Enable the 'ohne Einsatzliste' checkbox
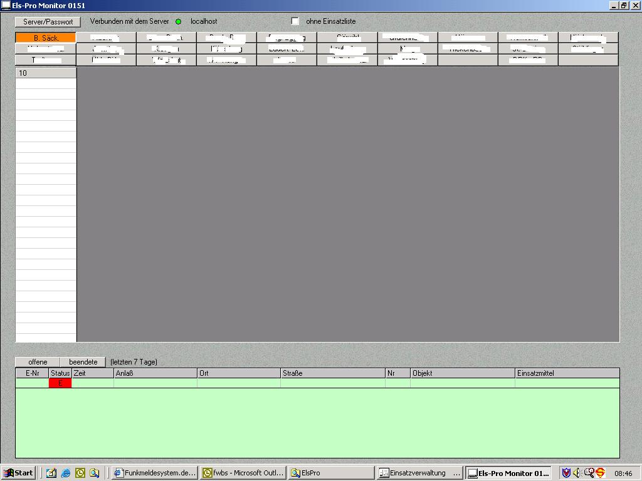Viewport: 642px width, 481px height. pyautogui.click(x=295, y=21)
